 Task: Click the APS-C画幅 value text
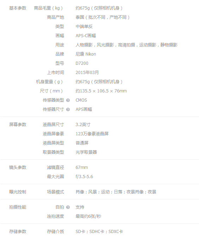86,36
